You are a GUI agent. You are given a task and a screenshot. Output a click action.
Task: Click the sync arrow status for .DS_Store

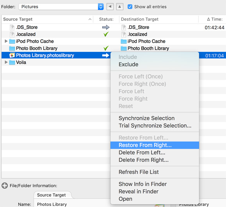tap(106, 27)
